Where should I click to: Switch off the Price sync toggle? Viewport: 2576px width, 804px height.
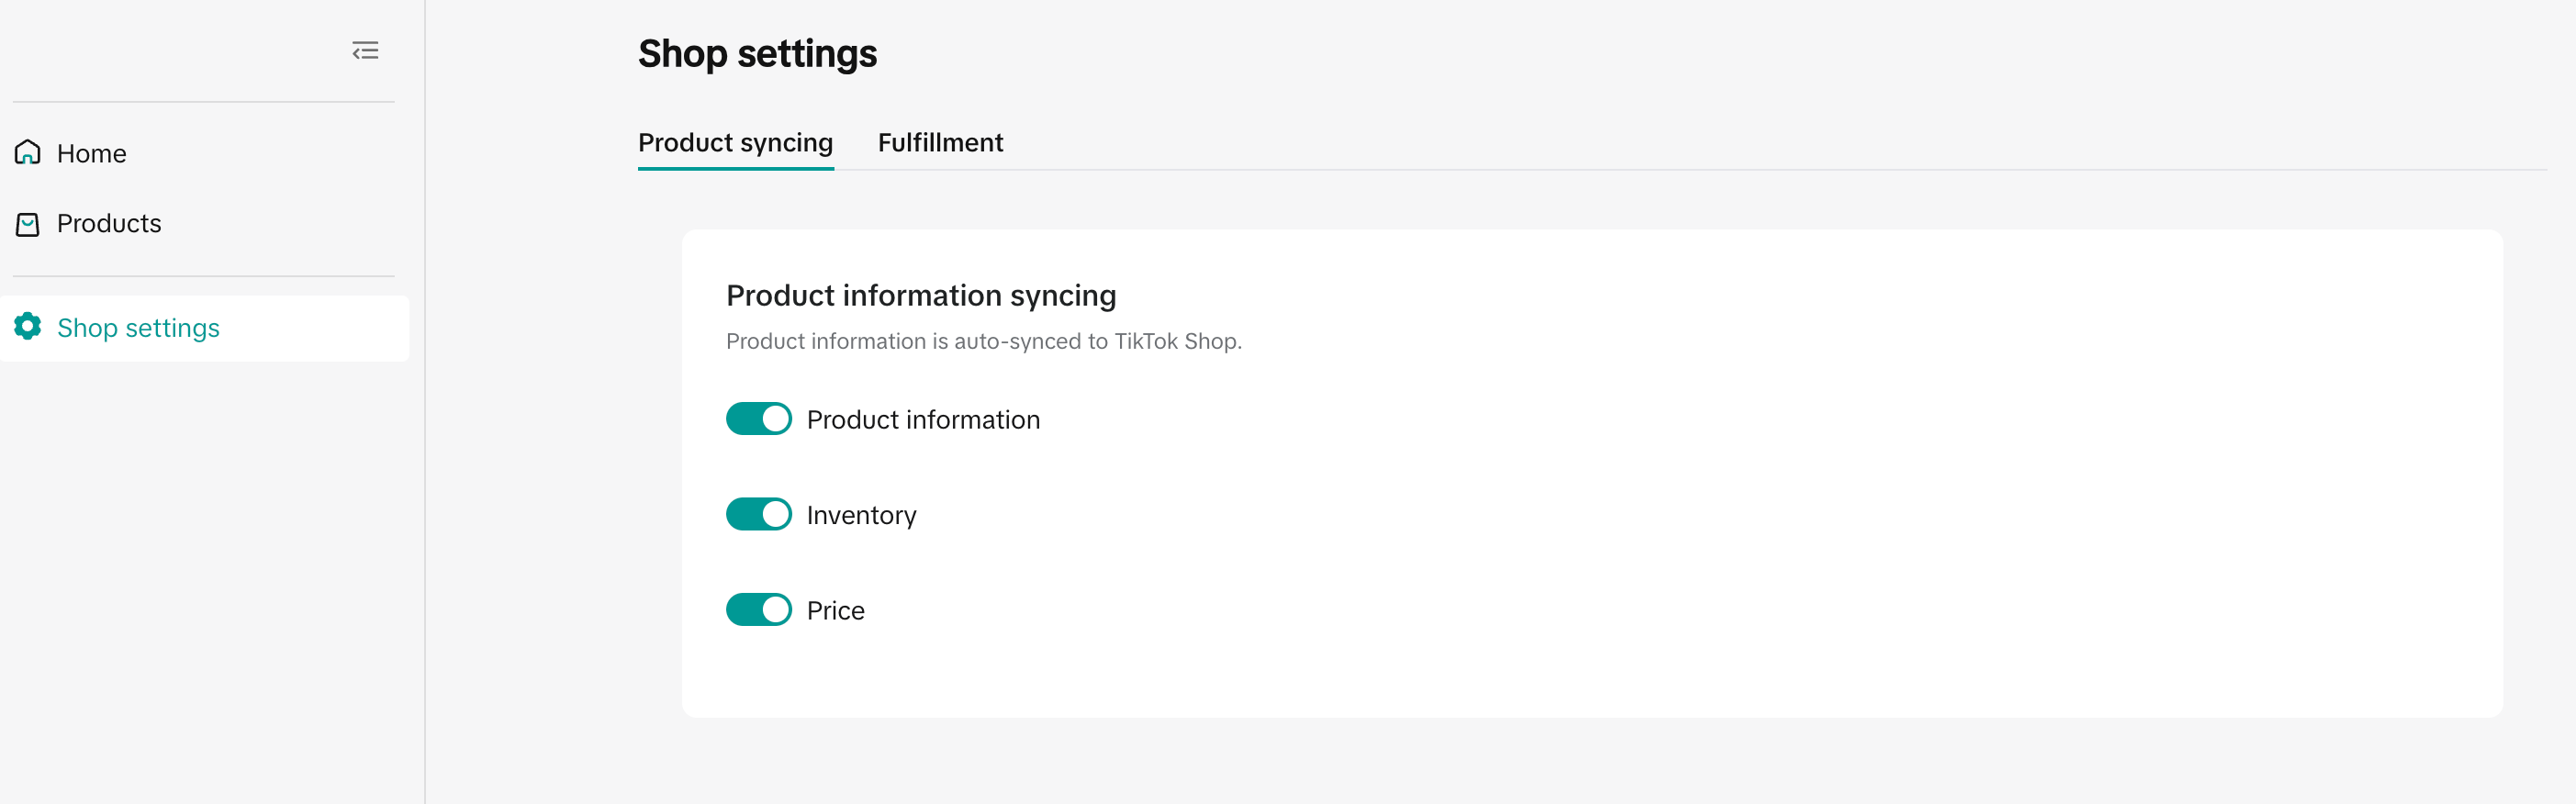pos(758,610)
